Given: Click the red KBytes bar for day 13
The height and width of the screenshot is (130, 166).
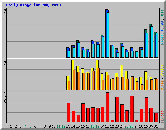Looking at the screenshot, I should point(68,112).
